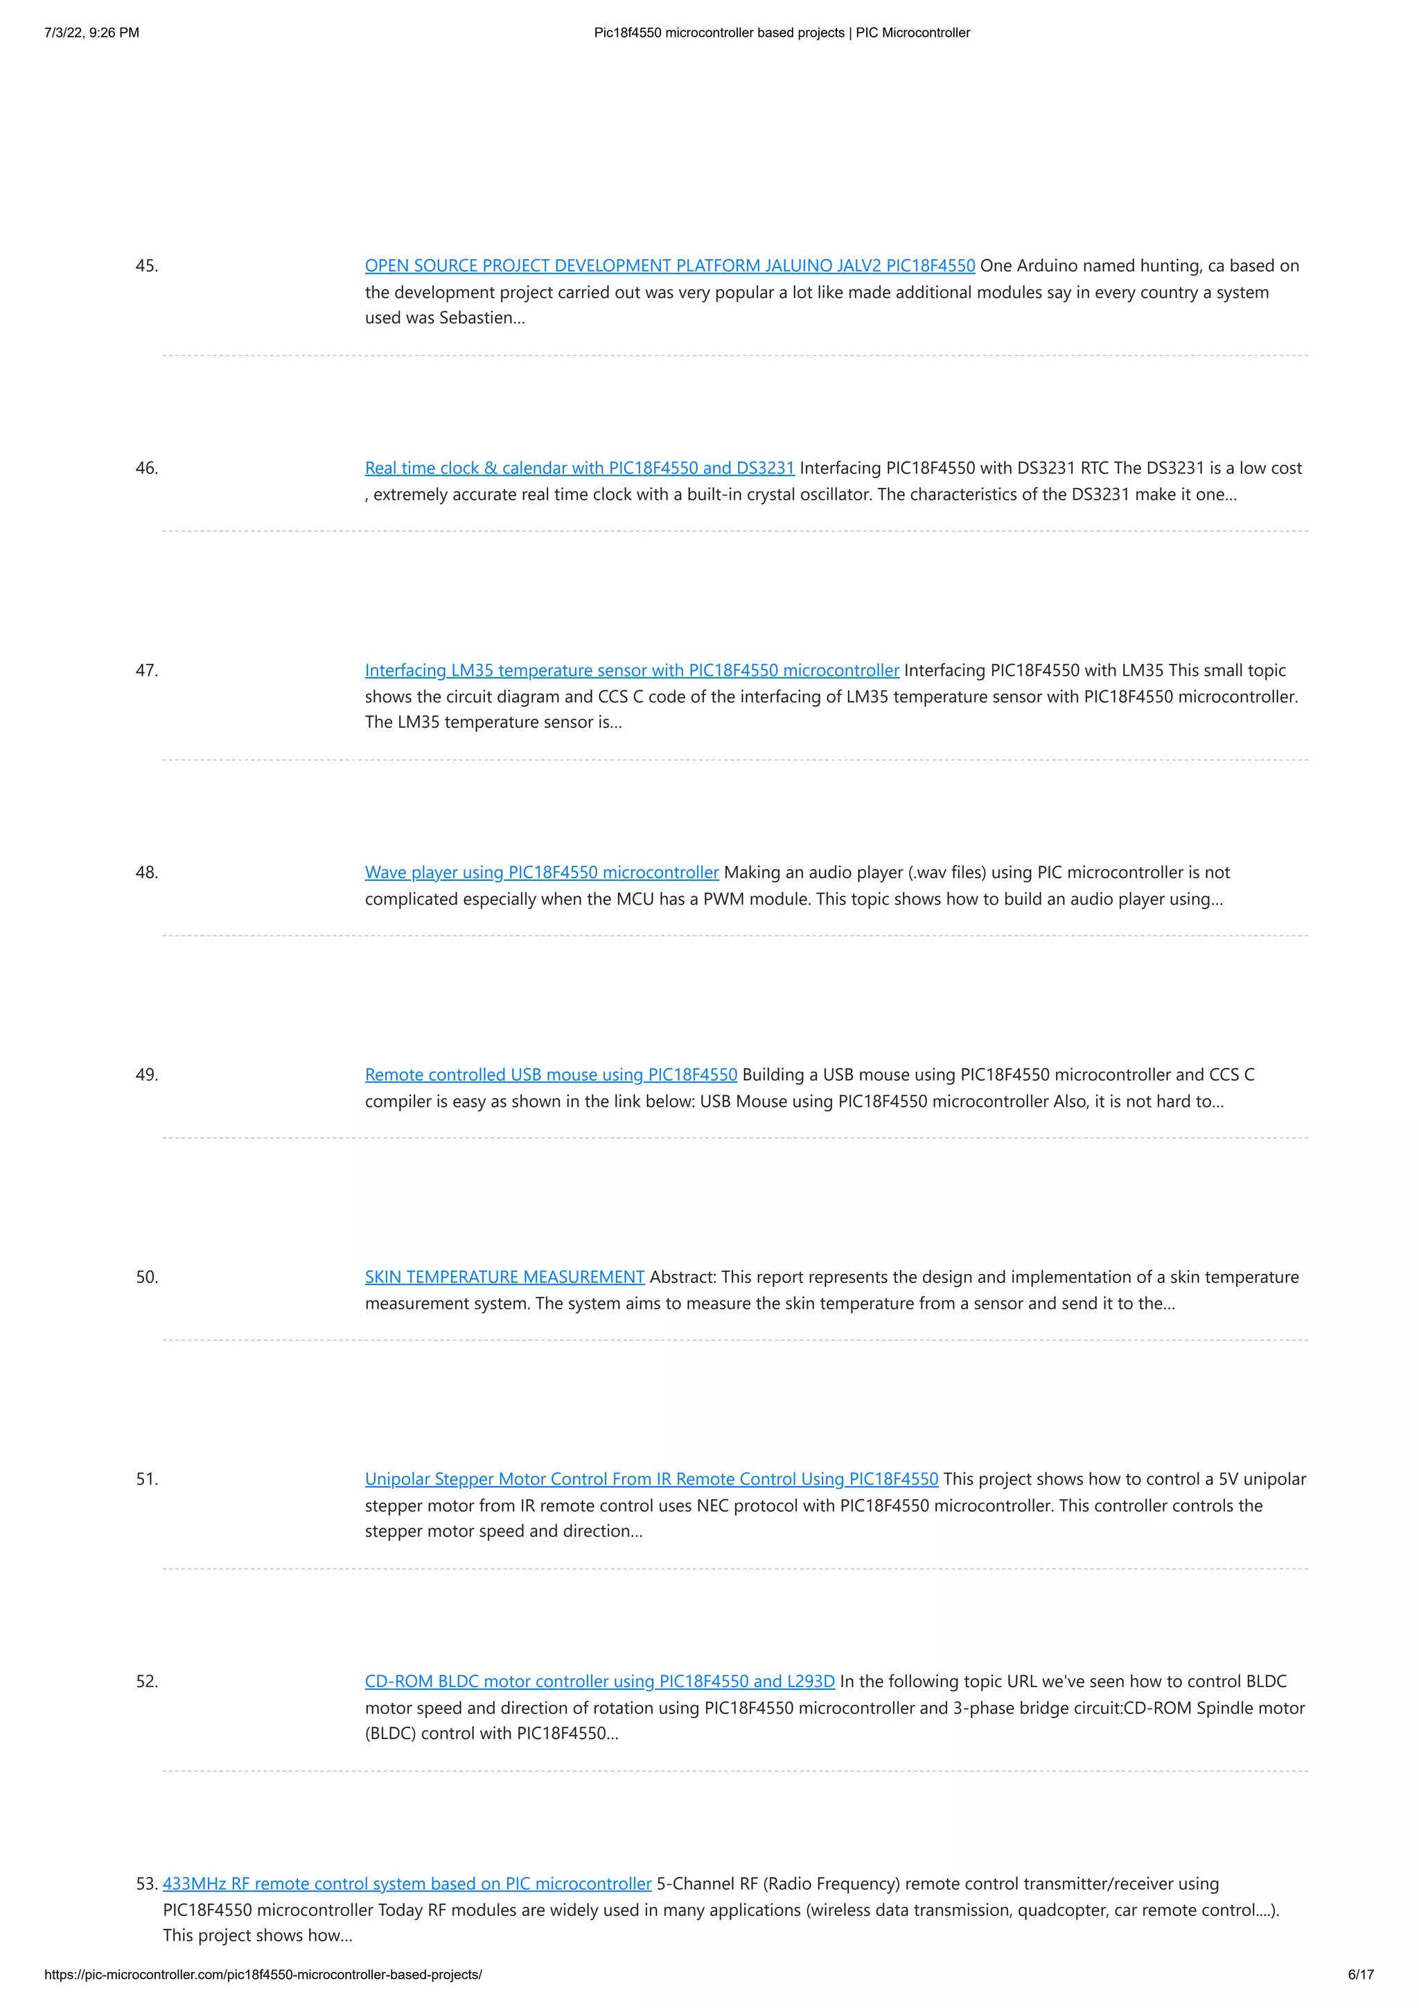
Task: Click the 6/17 page number indicator
Action: (x=1360, y=1974)
